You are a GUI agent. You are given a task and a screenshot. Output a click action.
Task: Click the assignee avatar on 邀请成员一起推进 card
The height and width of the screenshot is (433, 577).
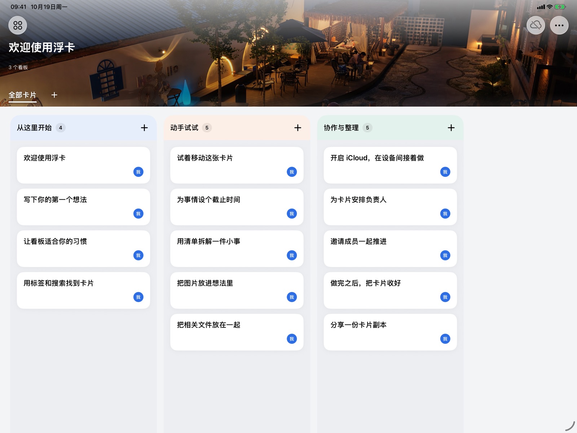point(445,255)
